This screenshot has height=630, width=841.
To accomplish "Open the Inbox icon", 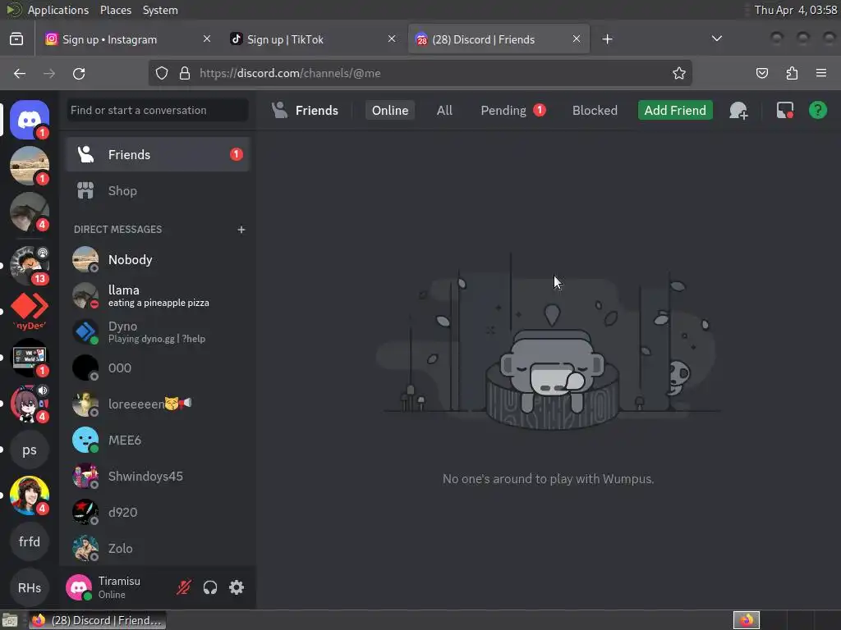I will point(784,111).
